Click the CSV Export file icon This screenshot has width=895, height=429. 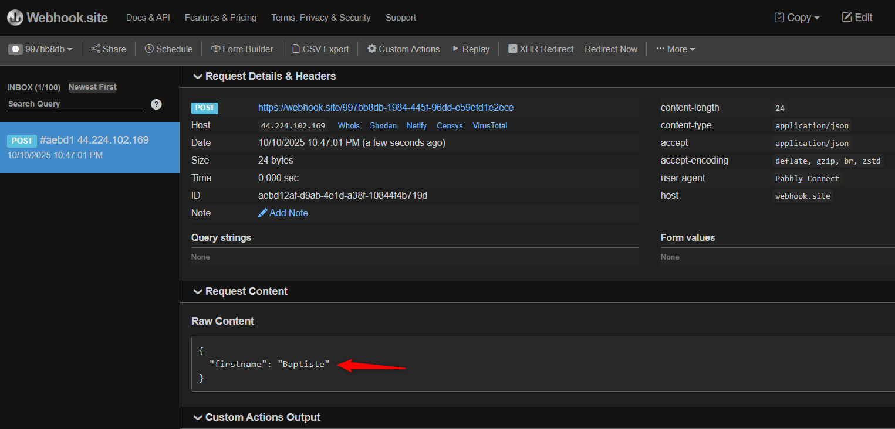click(296, 49)
